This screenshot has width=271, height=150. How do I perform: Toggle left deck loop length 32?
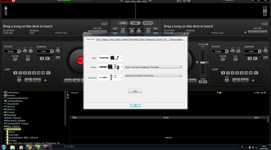pos(43,73)
